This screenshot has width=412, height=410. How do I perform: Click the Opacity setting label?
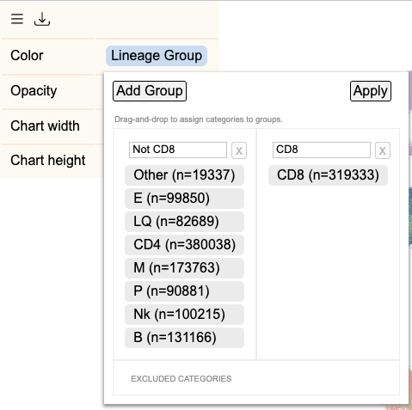point(34,91)
